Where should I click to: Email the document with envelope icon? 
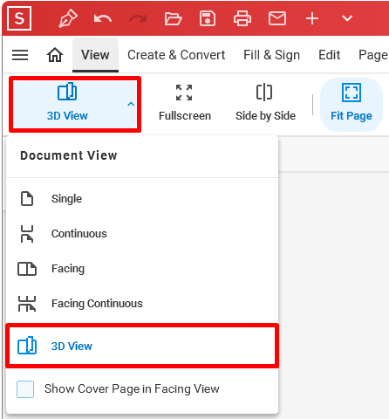pyautogui.click(x=277, y=18)
